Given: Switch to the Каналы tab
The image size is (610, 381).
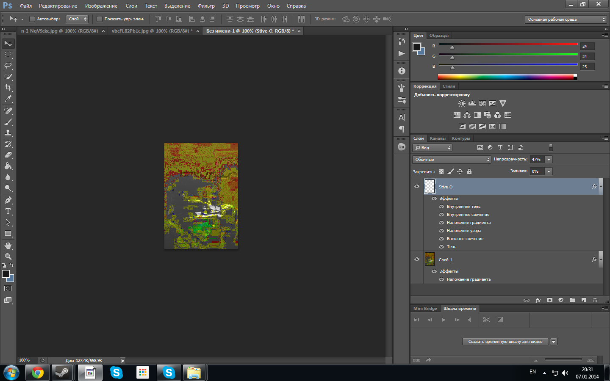Looking at the screenshot, I should tap(438, 138).
